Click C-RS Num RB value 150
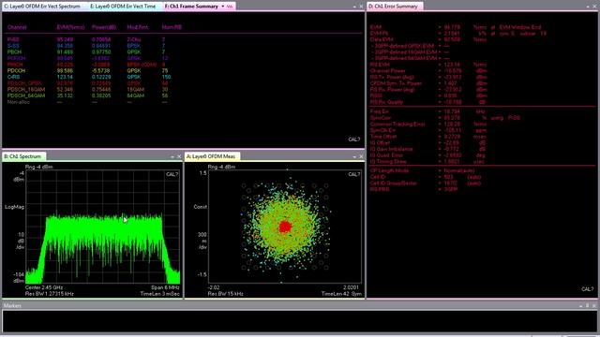 click(167, 77)
